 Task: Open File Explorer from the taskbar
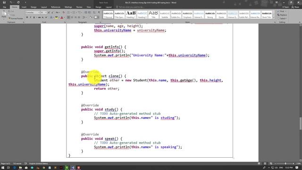(x=20, y=168)
